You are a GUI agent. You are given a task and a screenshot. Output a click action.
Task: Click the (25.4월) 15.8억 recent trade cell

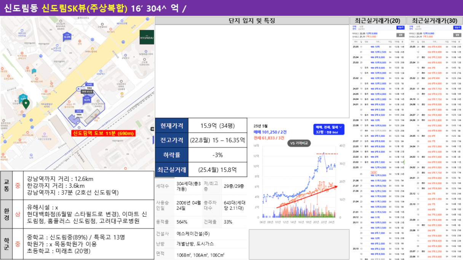(217, 170)
